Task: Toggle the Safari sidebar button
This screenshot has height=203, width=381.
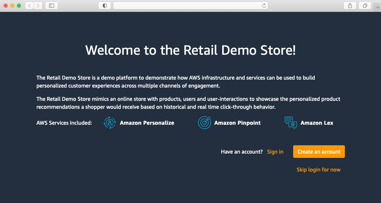Action: 51,6
